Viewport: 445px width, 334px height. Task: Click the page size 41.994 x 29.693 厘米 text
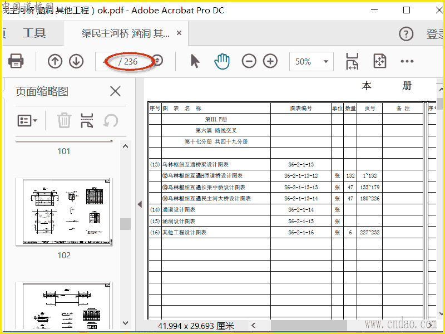196,326
